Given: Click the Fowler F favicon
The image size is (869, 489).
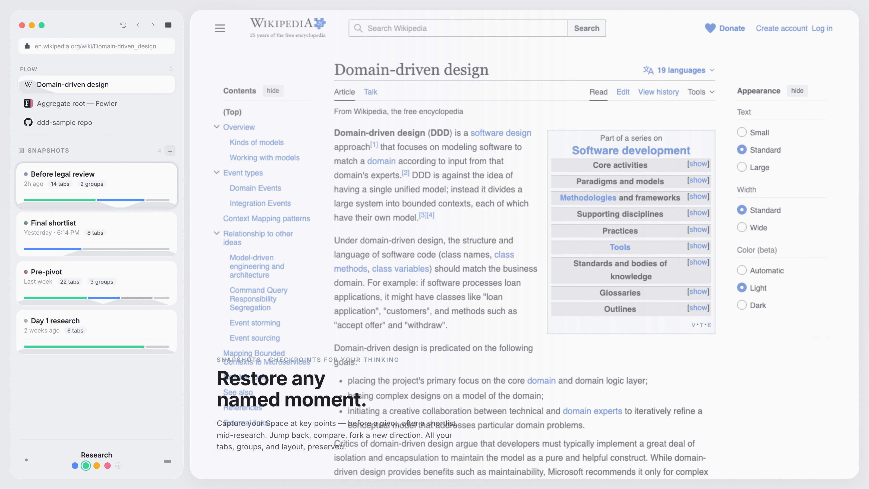Looking at the screenshot, I should 28,103.
